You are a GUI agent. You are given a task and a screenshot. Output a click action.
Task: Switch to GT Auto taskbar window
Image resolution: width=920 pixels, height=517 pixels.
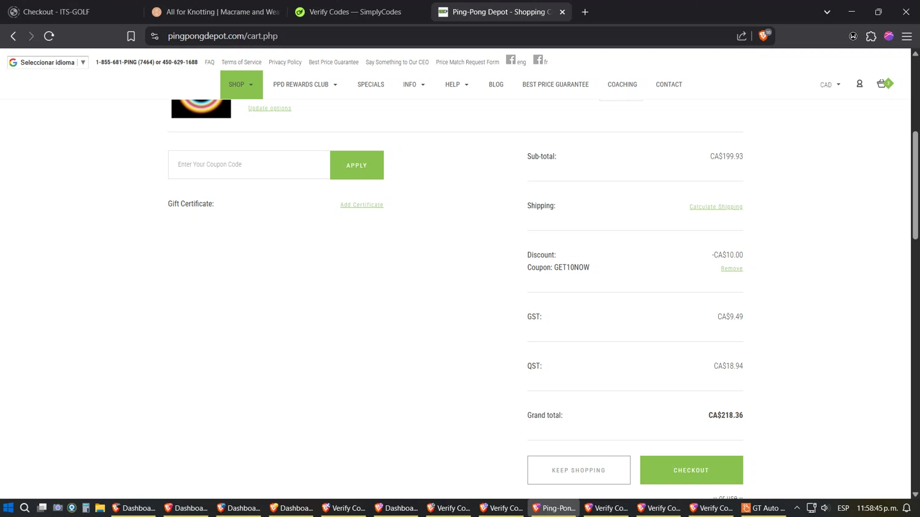(764, 508)
